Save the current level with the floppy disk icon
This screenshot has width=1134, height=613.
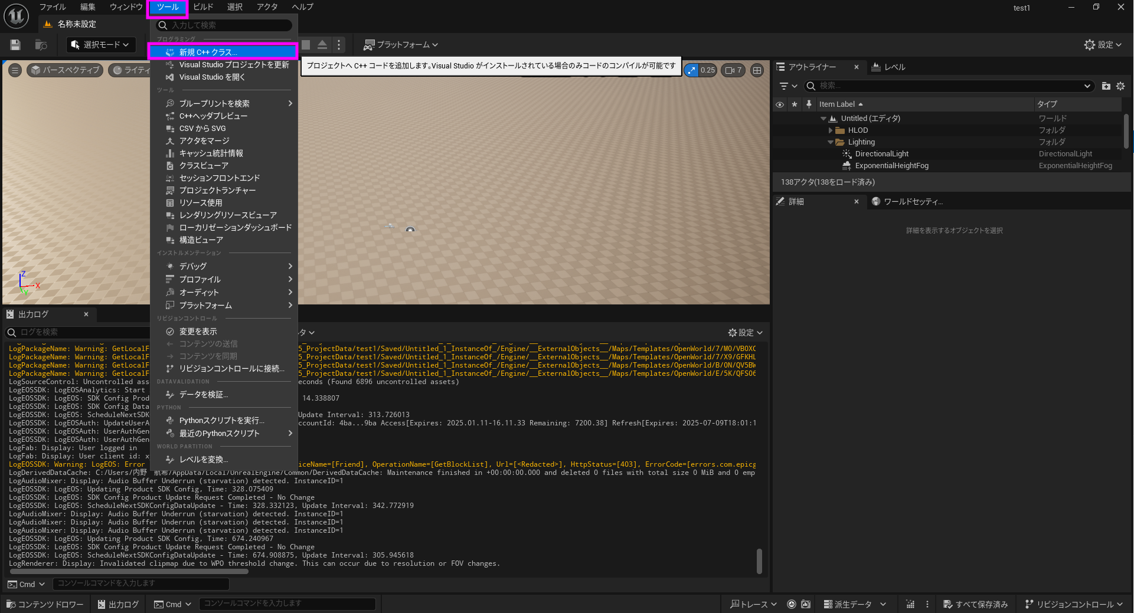(14, 44)
